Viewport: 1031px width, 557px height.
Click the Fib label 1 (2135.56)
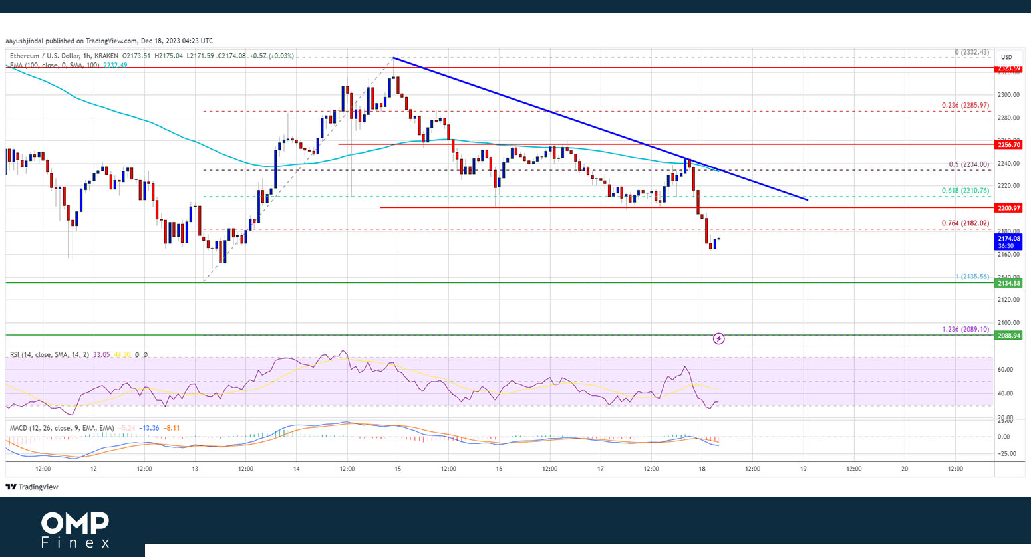[x=972, y=277]
